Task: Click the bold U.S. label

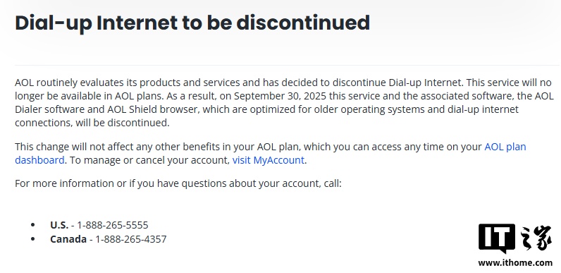Action: point(59,225)
